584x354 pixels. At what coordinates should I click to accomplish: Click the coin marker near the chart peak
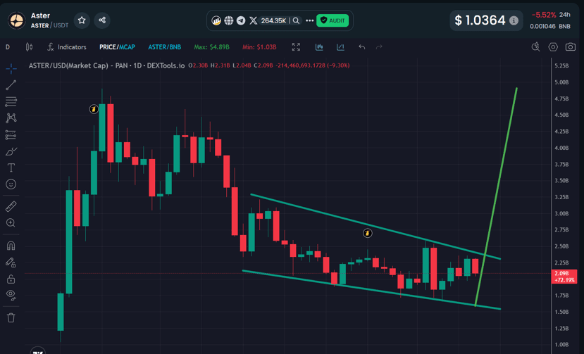94,109
